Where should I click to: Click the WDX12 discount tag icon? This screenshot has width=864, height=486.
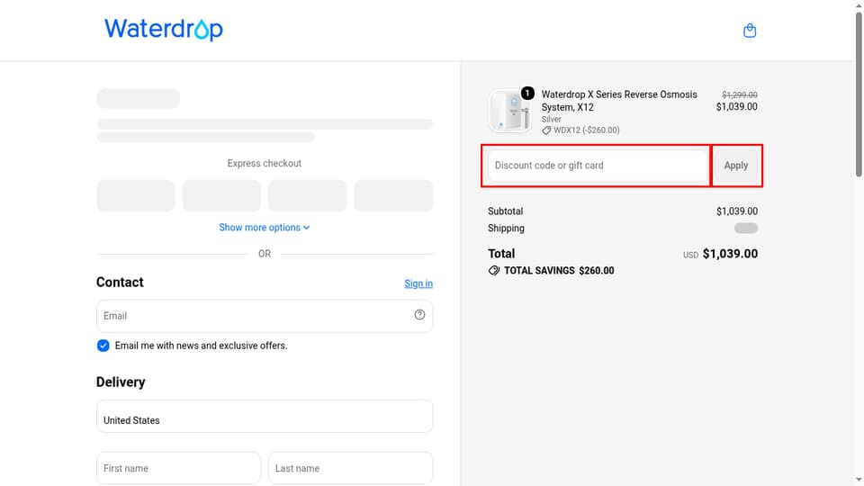(x=546, y=130)
